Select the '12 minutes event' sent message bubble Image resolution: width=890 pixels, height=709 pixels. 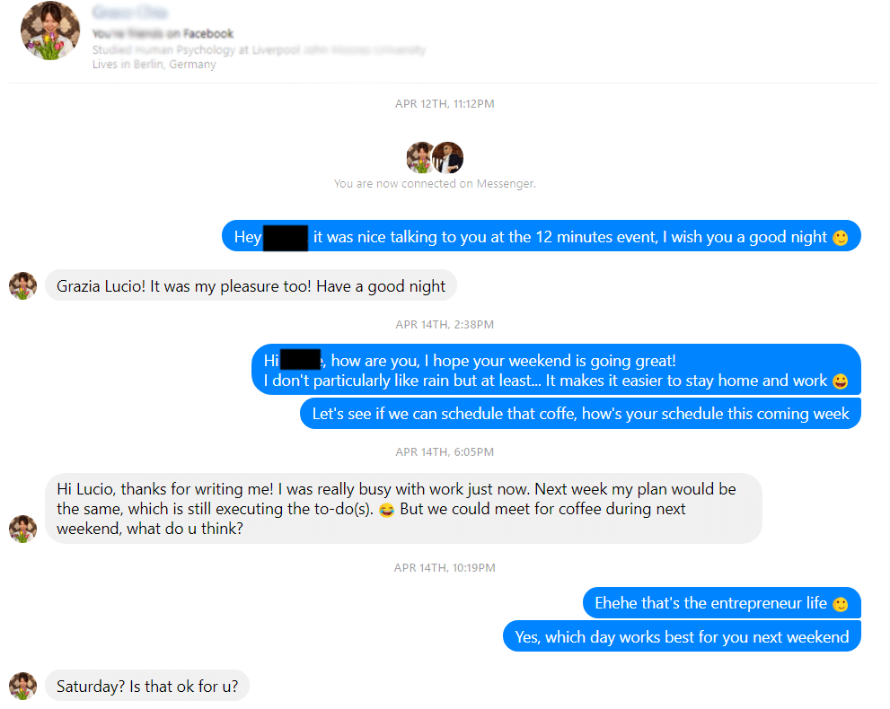point(541,236)
